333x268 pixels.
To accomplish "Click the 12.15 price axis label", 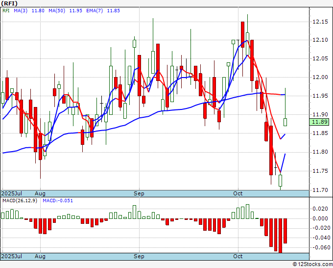I will click(320, 22).
